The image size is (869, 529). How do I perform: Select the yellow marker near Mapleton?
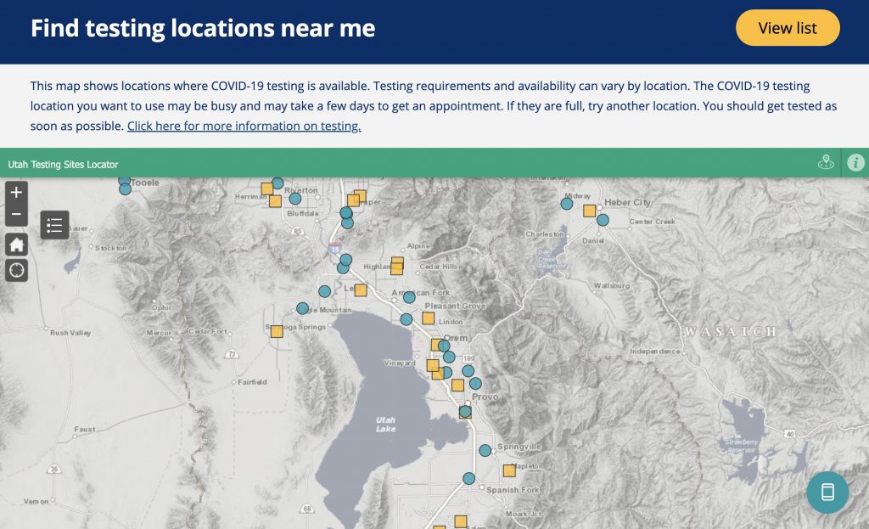click(x=509, y=470)
